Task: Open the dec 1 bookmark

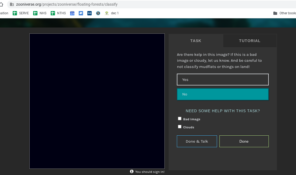Action: 112,13
